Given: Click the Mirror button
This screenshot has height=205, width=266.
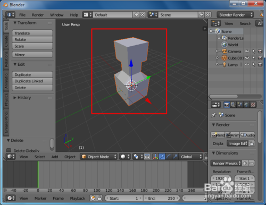Looking at the screenshot, I should pyautogui.click(x=32, y=55).
